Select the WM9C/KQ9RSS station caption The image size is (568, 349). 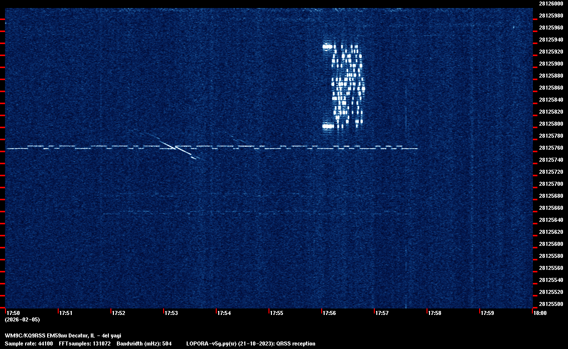pyautogui.click(x=63, y=335)
